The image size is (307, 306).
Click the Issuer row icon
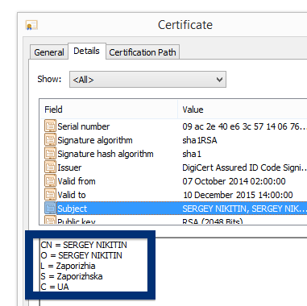click(50, 167)
